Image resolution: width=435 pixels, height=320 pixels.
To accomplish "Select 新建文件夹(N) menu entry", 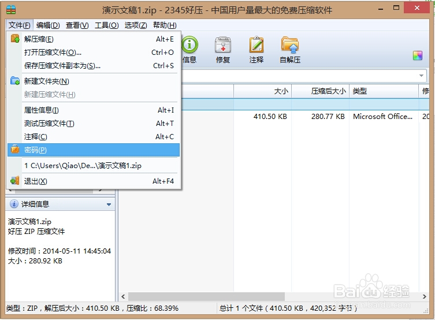I will (94, 81).
